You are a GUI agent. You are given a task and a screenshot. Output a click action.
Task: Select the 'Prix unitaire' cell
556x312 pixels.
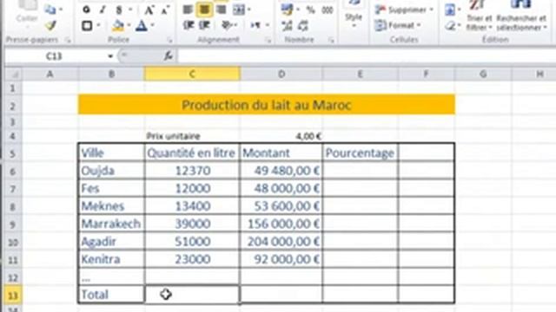point(192,136)
